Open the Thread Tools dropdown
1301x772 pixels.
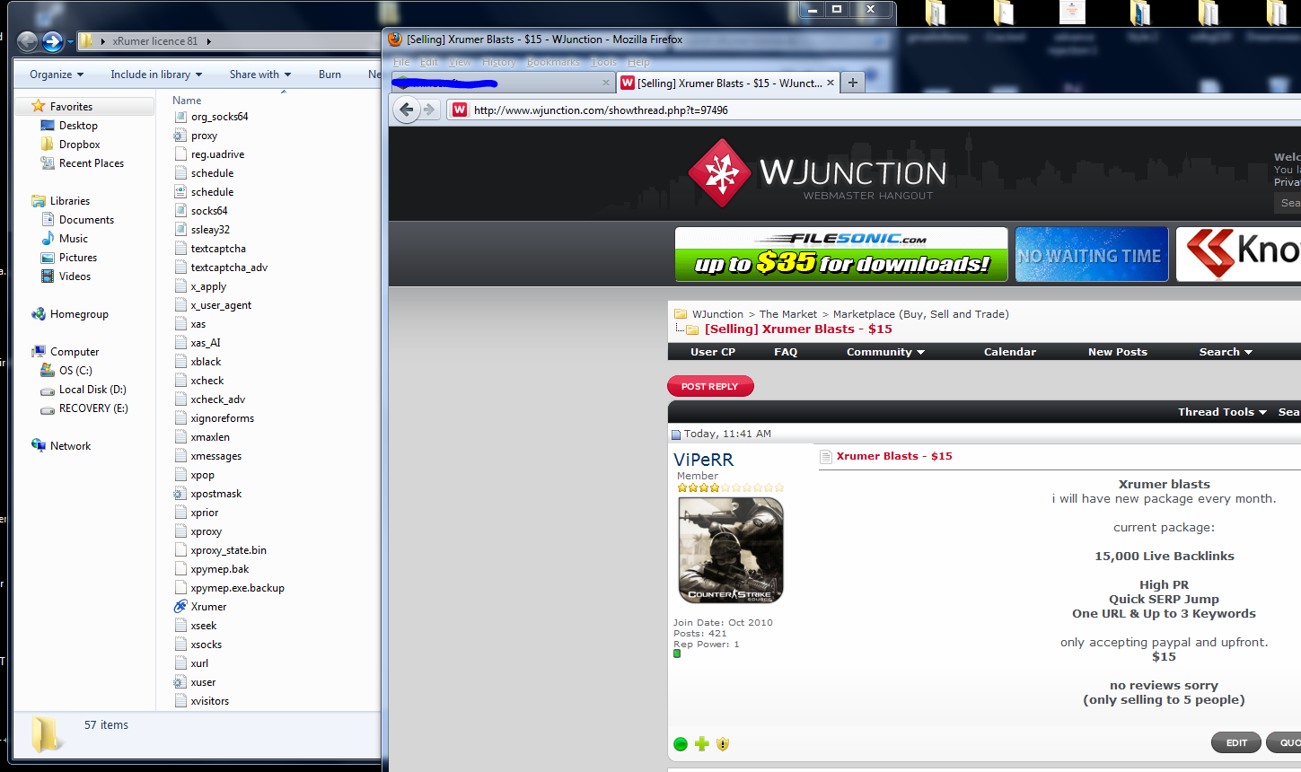pyautogui.click(x=1221, y=412)
